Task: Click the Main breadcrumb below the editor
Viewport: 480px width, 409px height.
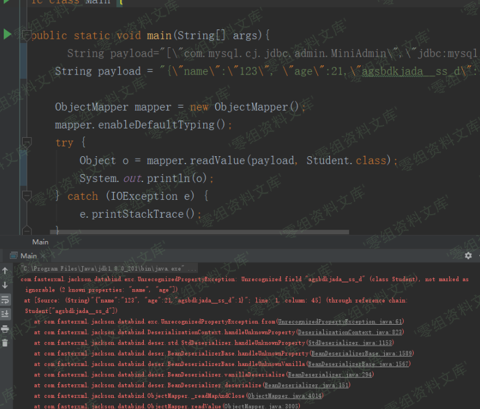Action: pyautogui.click(x=40, y=242)
